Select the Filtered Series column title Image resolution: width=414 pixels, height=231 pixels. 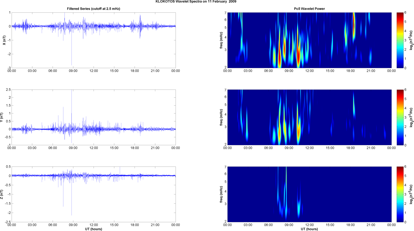click(x=93, y=9)
